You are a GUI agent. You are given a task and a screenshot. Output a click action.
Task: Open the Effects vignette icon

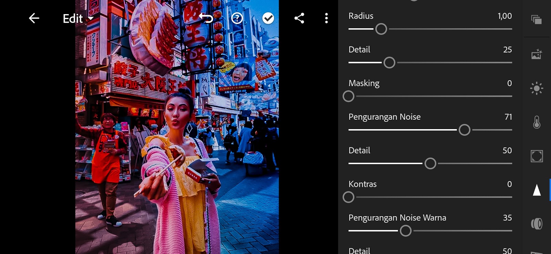pyautogui.click(x=537, y=156)
